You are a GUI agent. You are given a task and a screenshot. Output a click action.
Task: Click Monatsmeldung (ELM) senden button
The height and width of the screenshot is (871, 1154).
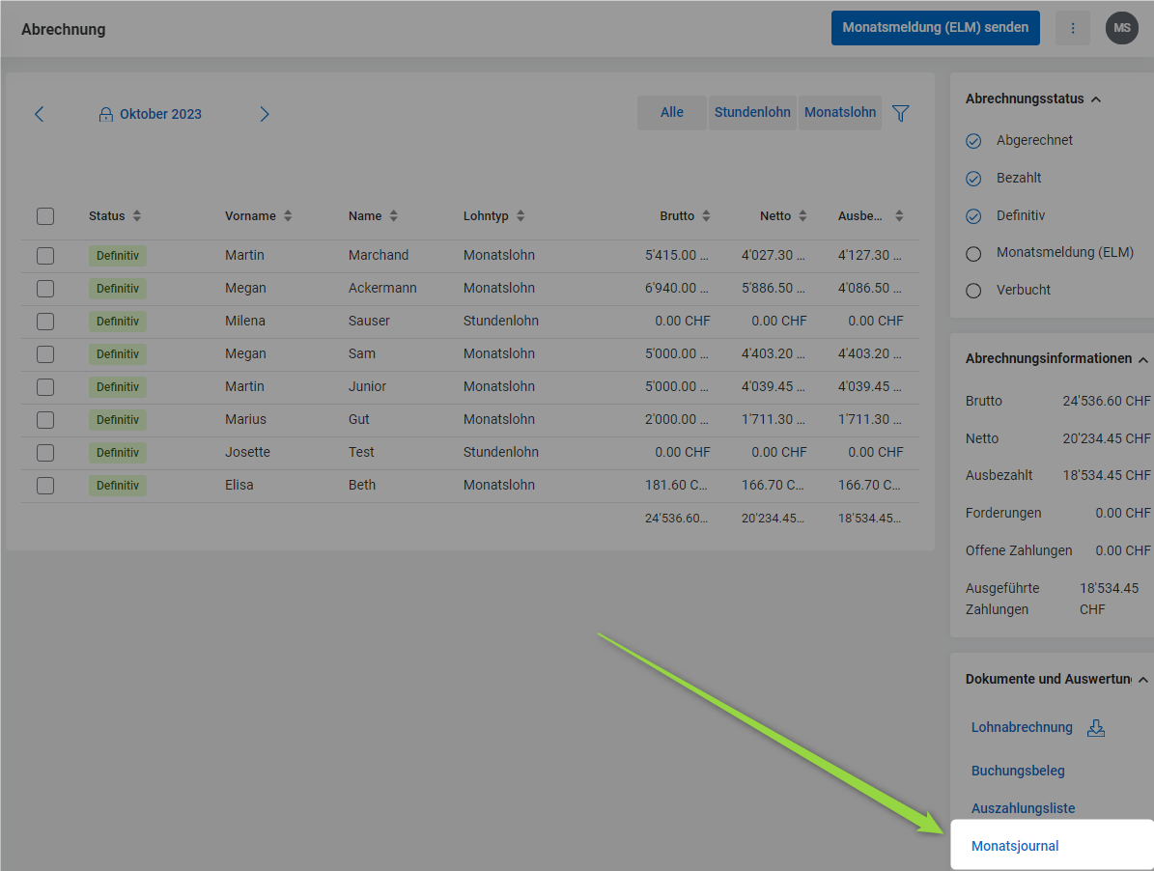click(935, 28)
